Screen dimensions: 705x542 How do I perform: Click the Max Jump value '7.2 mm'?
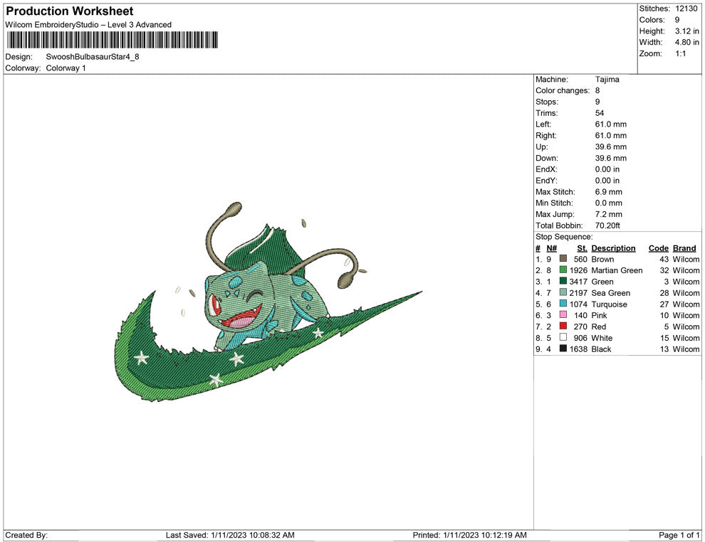[609, 214]
